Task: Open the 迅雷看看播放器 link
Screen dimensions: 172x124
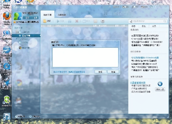Action: [138, 83]
